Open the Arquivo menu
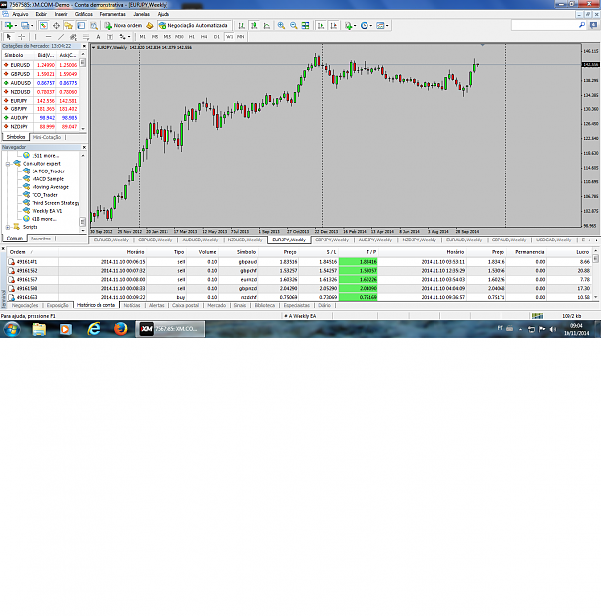 click(20, 14)
